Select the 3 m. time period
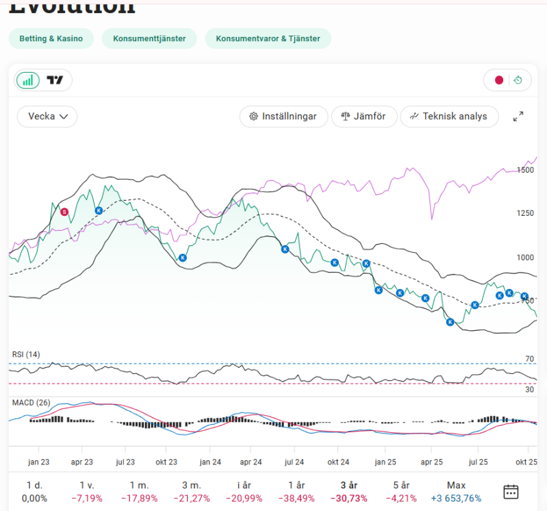 pos(192,491)
